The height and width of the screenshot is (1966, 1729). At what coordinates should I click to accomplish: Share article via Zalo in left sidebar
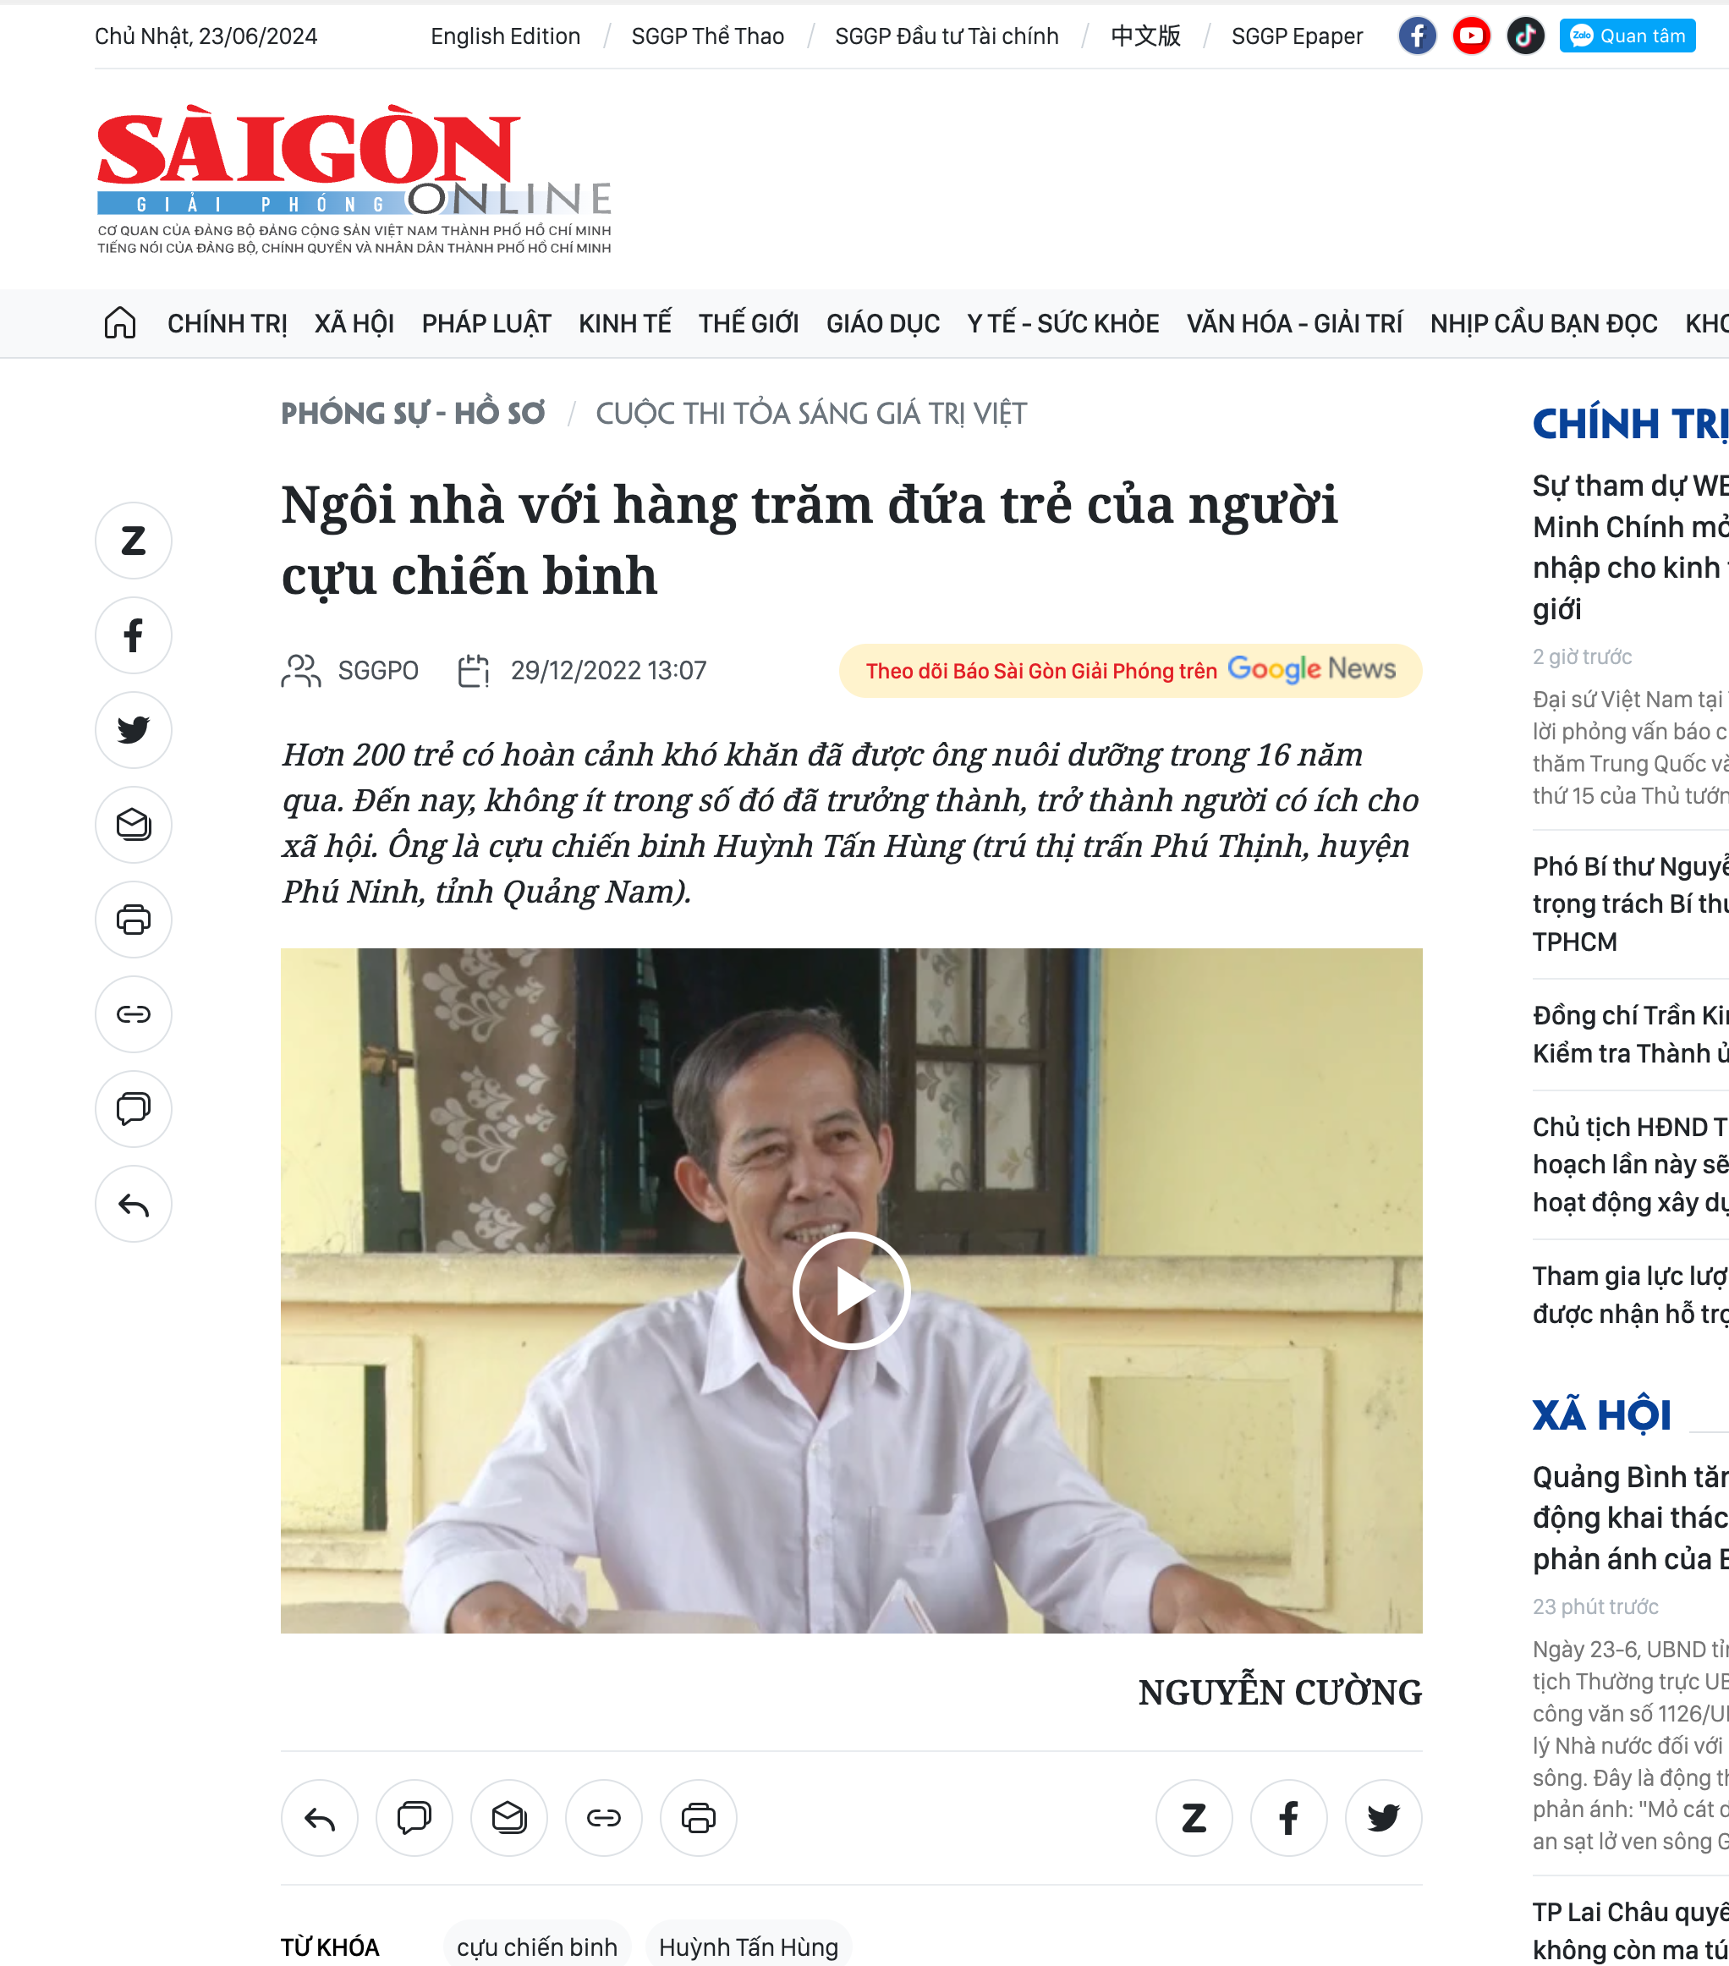(134, 541)
